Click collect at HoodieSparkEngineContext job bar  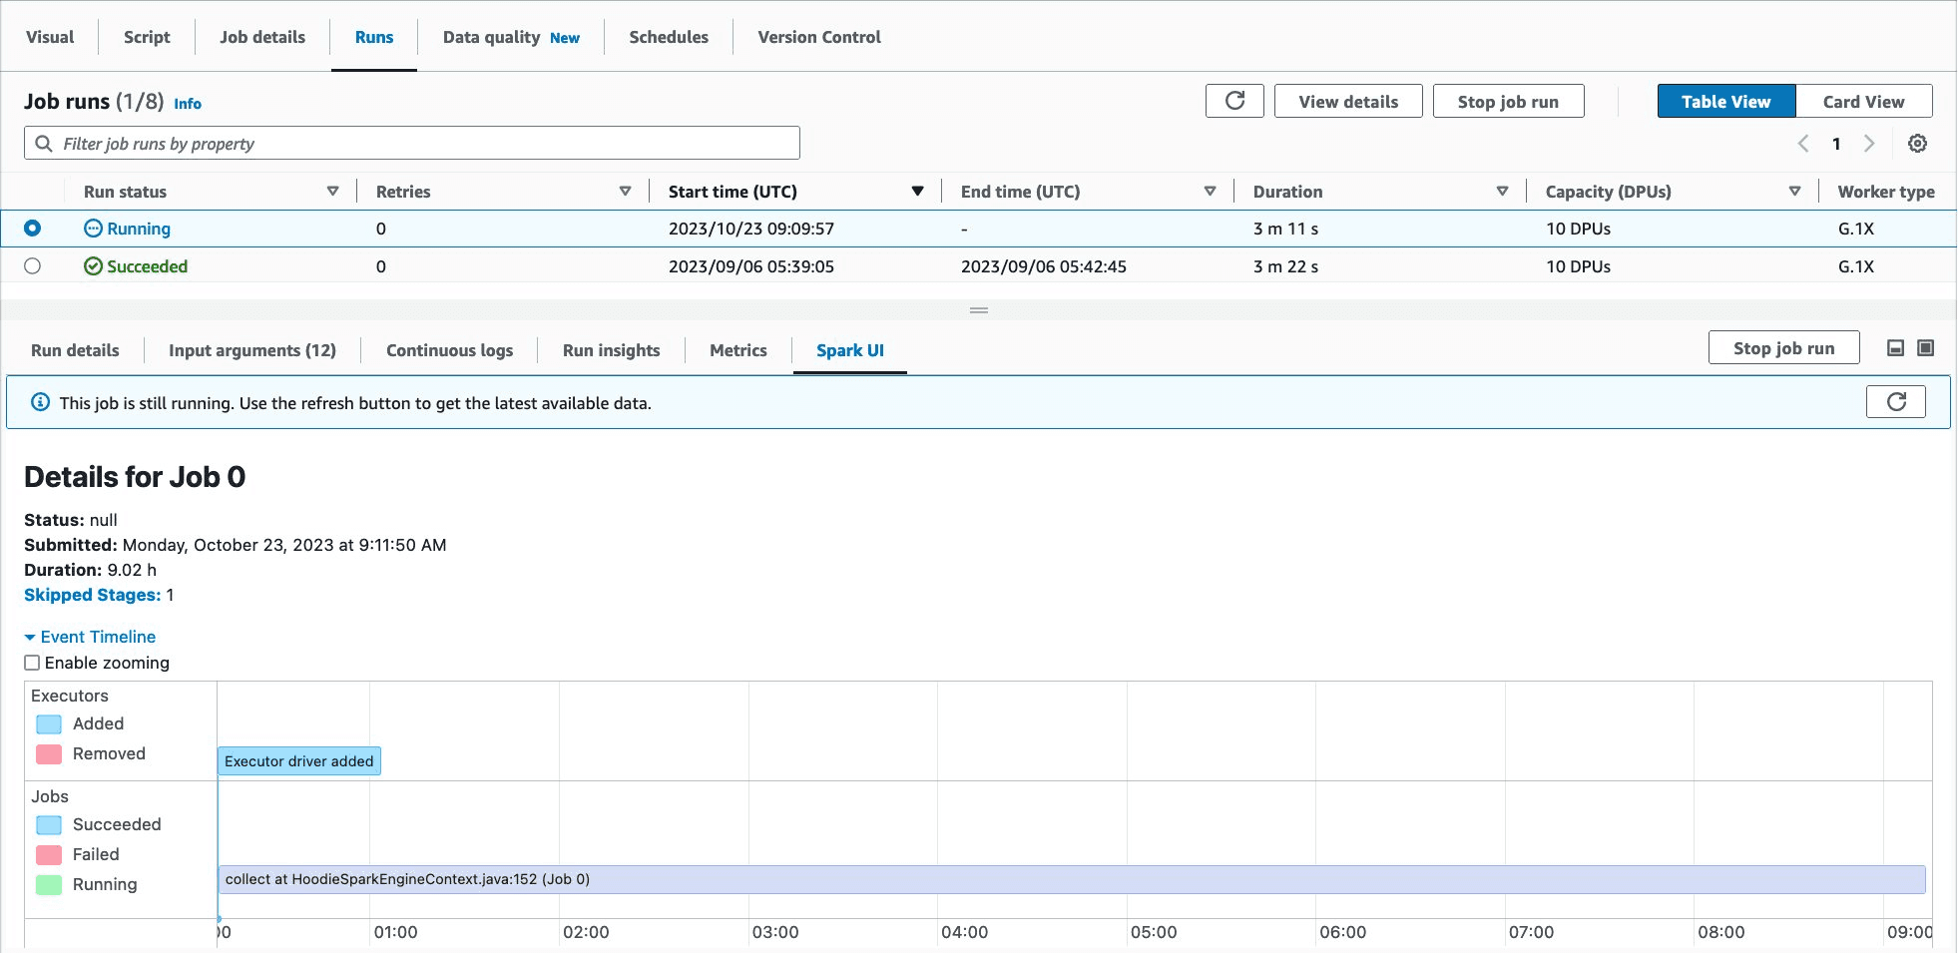pos(1072,879)
